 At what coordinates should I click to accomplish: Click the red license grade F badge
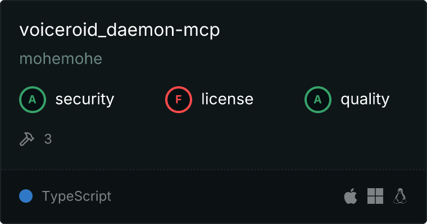coord(179,100)
